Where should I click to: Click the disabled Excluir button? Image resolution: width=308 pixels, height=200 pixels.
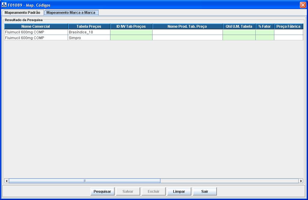153,191
